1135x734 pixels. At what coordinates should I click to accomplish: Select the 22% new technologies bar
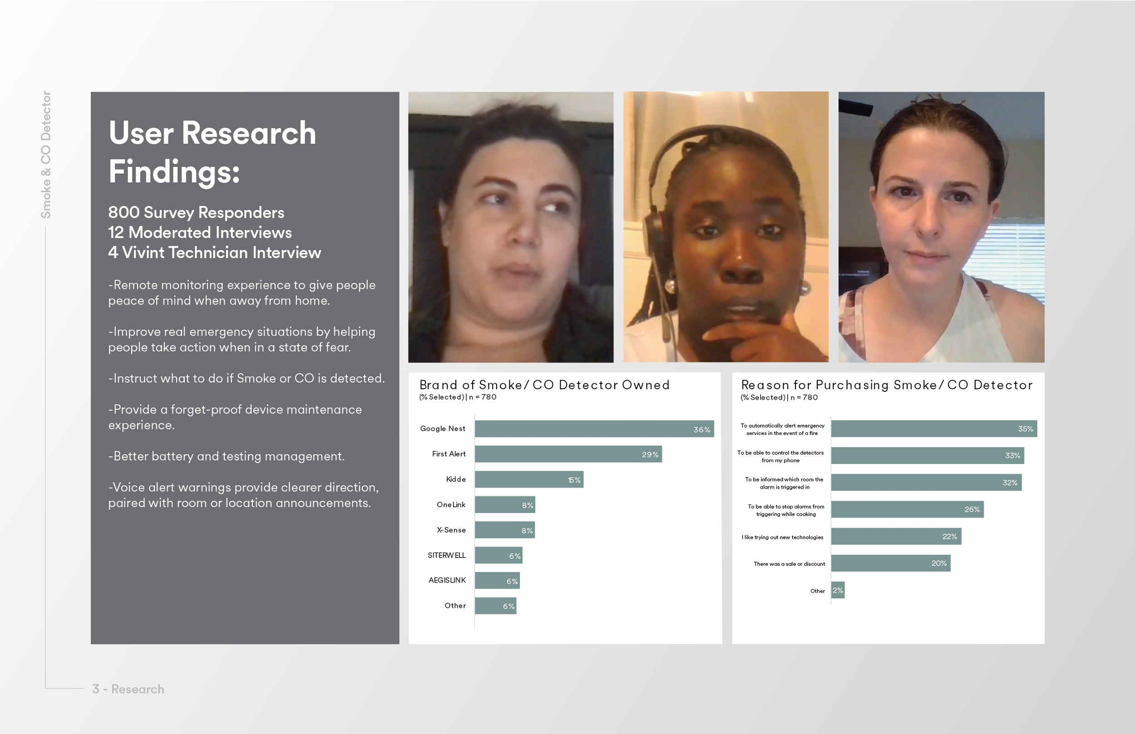pos(896,536)
